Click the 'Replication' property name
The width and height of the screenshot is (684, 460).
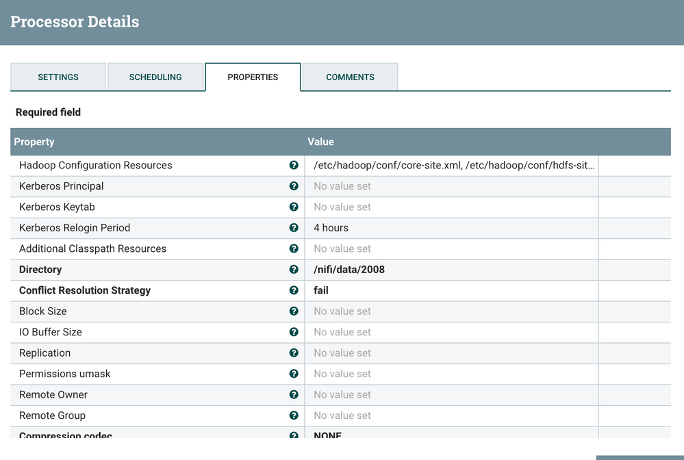point(45,353)
